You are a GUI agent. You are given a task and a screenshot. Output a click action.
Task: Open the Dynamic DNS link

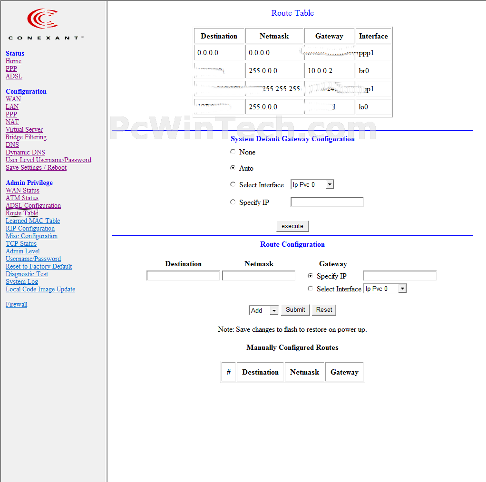pos(25,152)
